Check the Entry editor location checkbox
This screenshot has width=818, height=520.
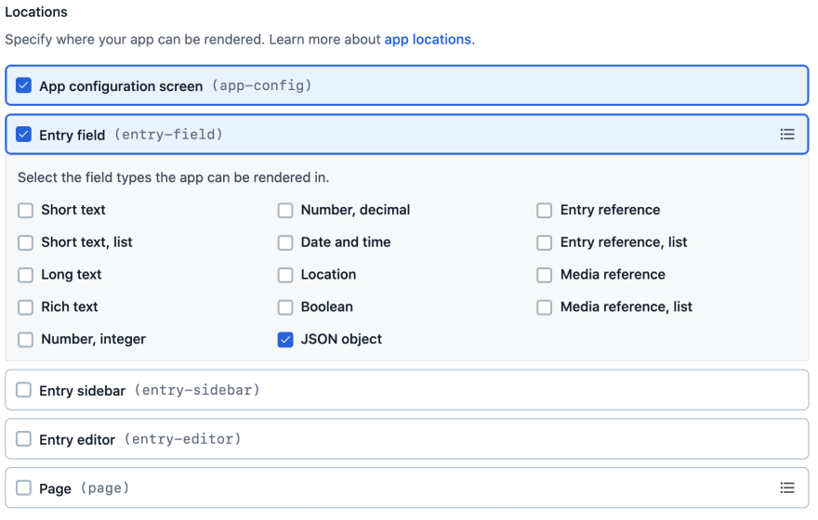click(23, 438)
